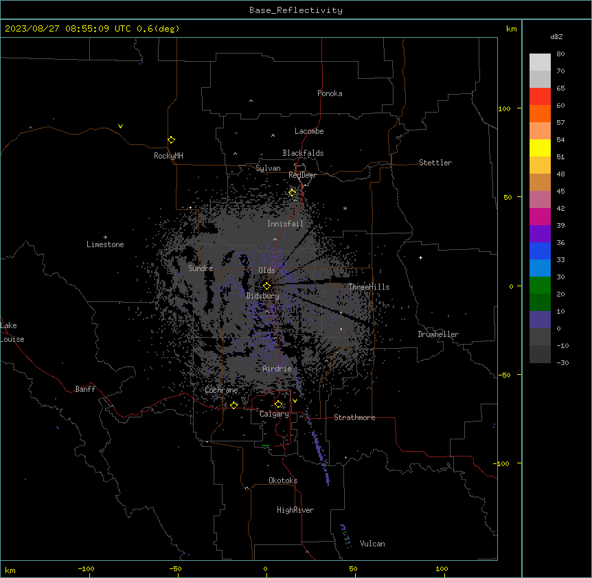
Task: Click the Sylvan label
Action: (268, 168)
